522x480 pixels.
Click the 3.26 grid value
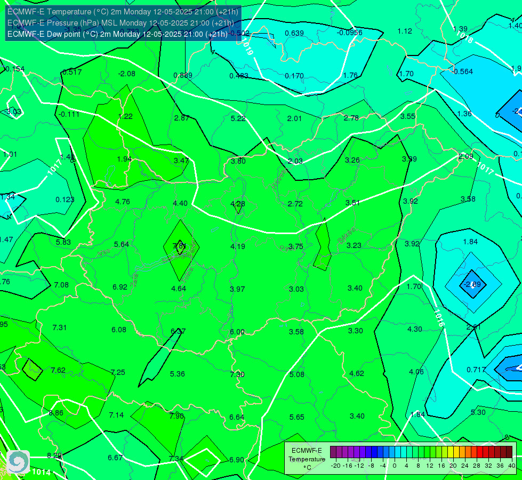click(x=352, y=160)
